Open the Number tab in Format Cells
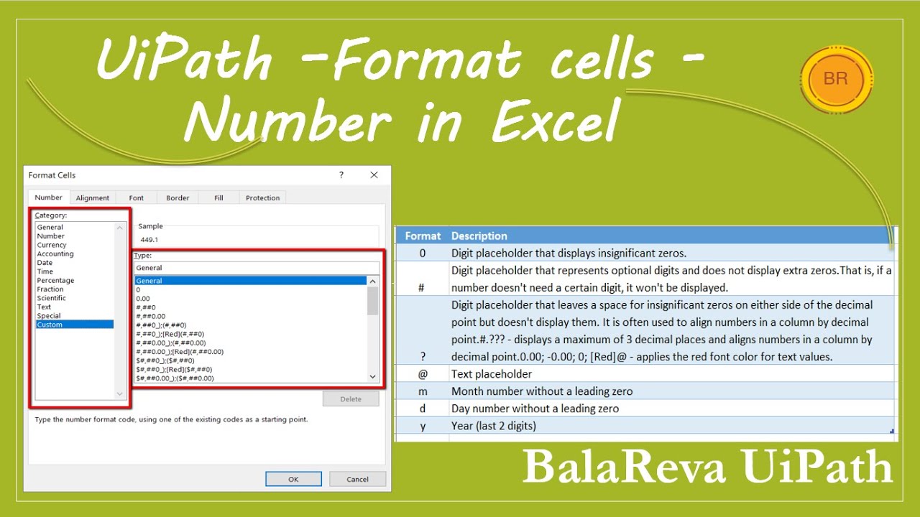 click(49, 197)
